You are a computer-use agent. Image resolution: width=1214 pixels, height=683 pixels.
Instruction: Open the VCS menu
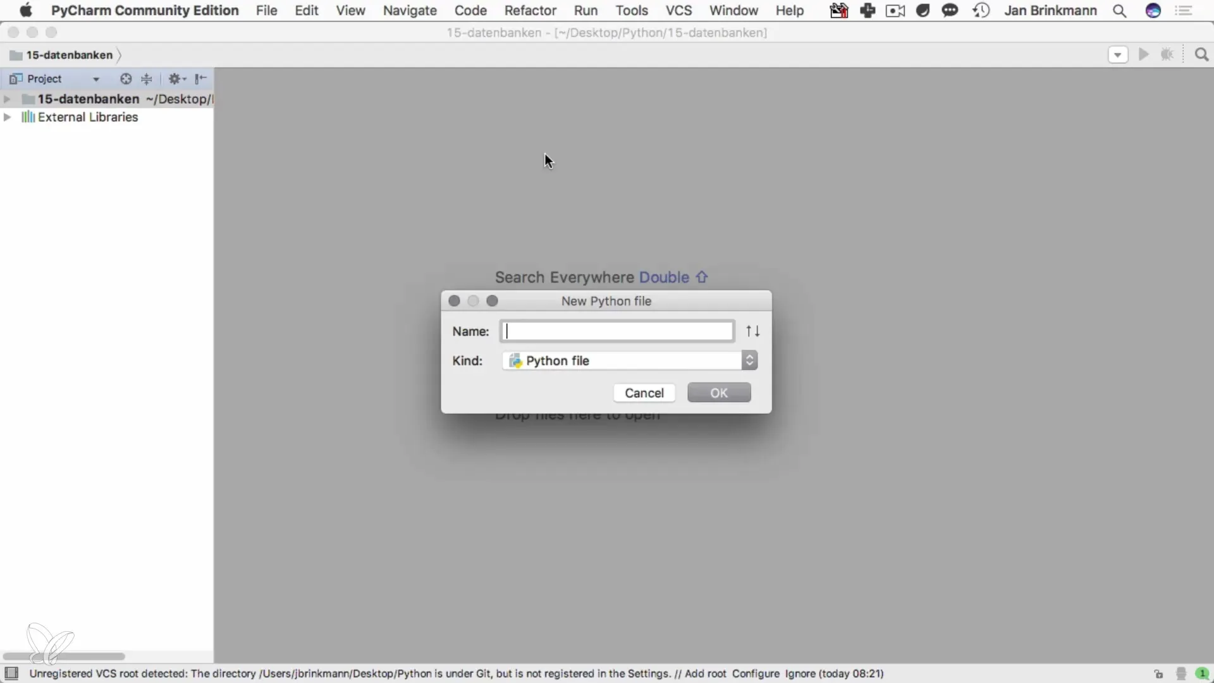tap(678, 11)
